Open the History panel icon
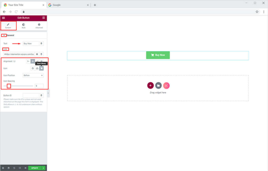The image size is (268, 171). (x=14, y=168)
